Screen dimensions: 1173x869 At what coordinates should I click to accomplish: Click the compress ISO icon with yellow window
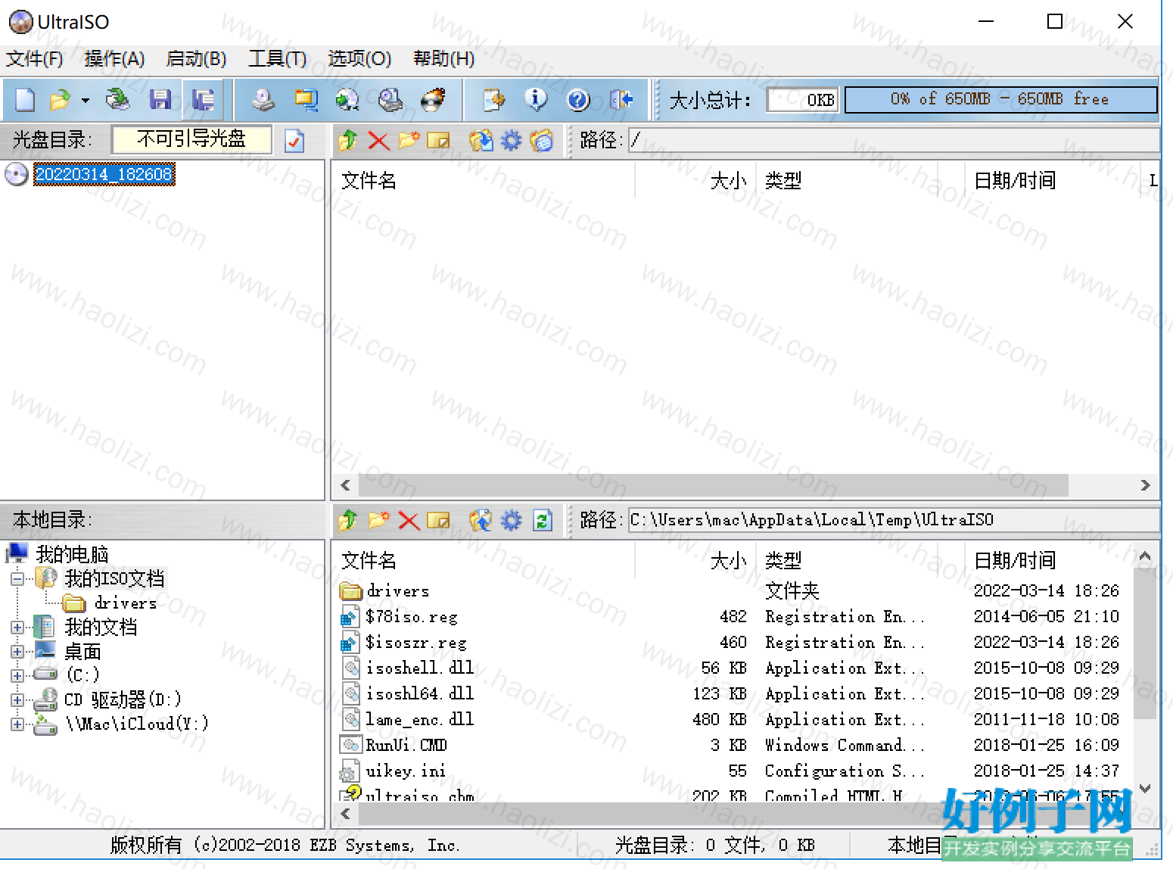tap(306, 99)
